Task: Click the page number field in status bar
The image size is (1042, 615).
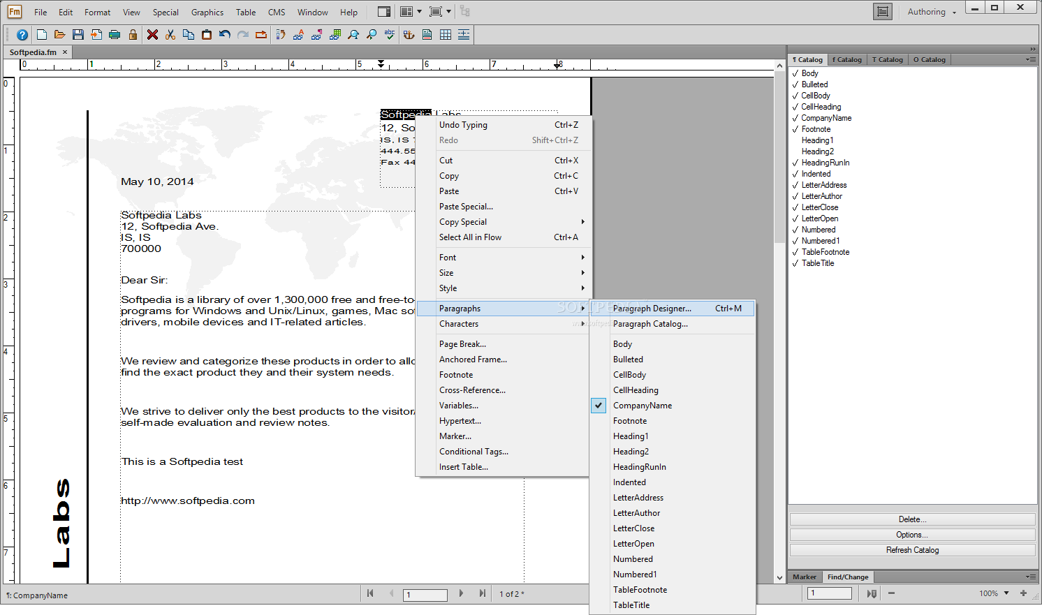Action: click(x=425, y=595)
